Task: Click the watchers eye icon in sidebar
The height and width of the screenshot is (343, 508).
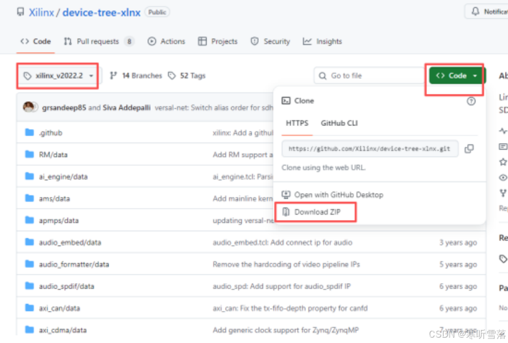Action: [503, 177]
